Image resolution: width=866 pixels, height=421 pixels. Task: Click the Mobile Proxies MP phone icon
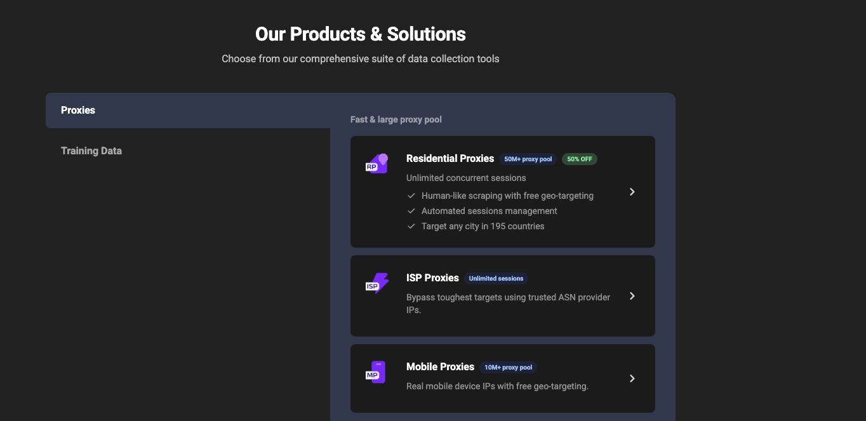pos(376,372)
